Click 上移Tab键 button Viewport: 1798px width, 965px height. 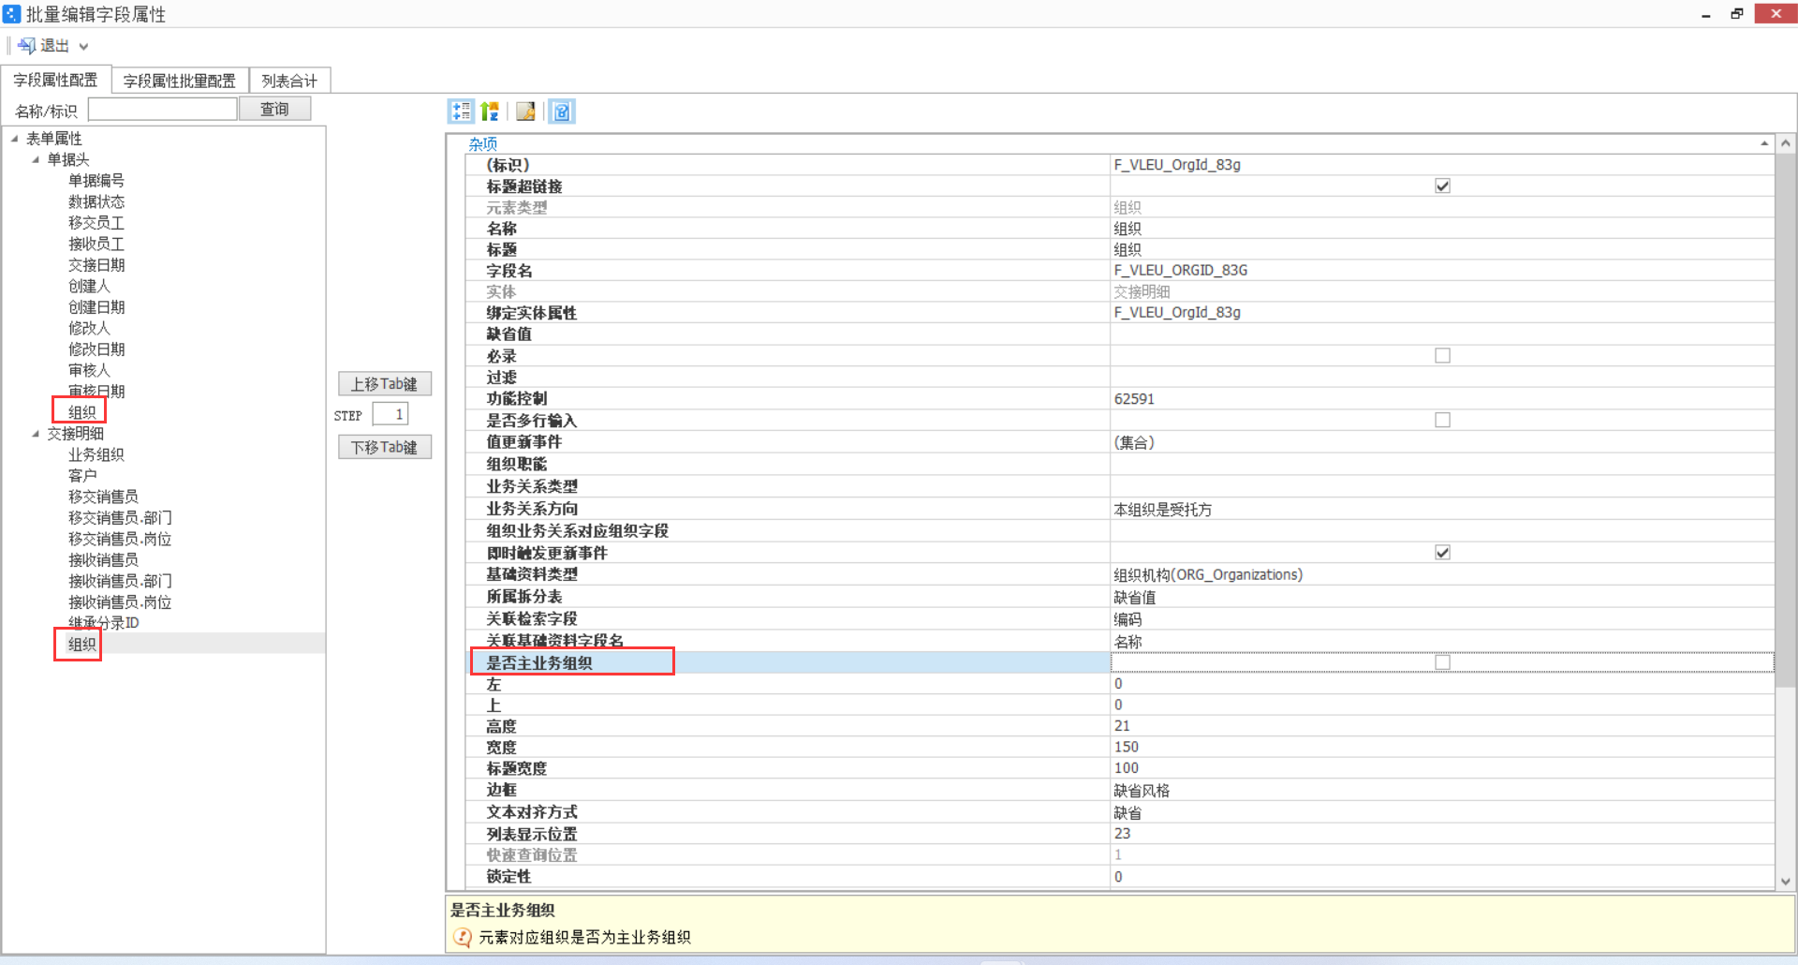tap(384, 384)
